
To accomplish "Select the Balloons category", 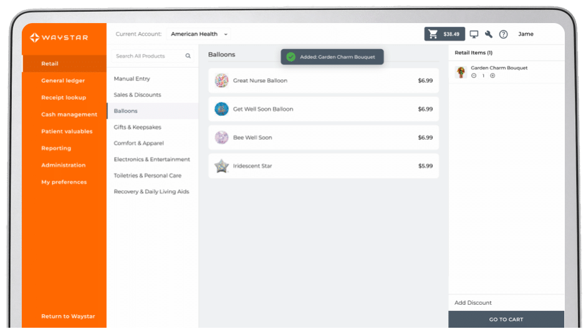I will click(153, 111).
